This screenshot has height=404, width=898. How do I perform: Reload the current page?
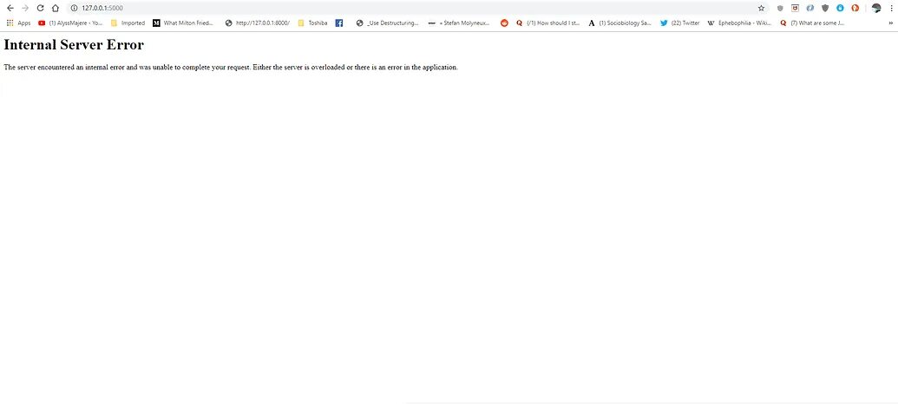pyautogui.click(x=40, y=8)
